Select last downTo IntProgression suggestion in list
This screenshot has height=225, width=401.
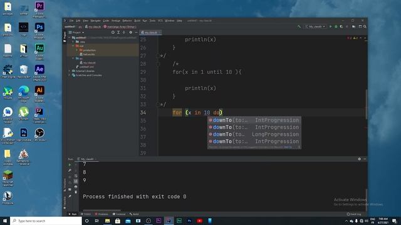(x=254, y=142)
